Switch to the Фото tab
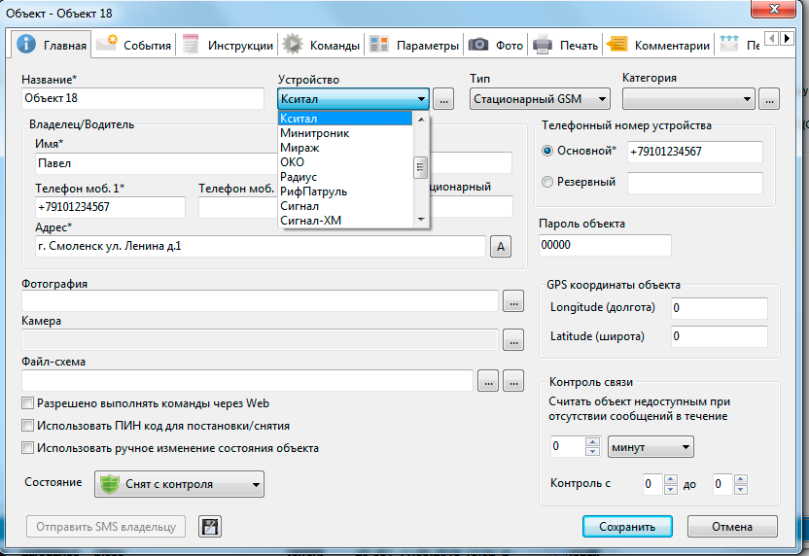The height and width of the screenshot is (556, 809). point(496,45)
